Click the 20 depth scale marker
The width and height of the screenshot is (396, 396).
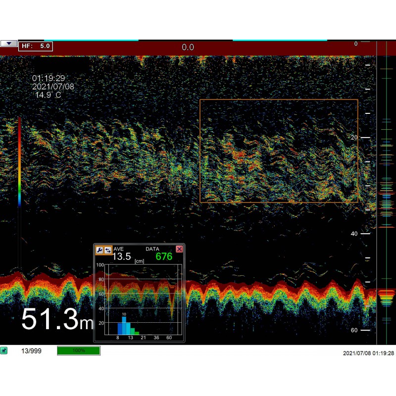point(354,138)
